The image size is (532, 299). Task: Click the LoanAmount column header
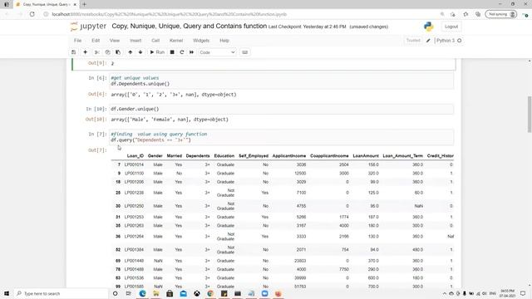366,156
